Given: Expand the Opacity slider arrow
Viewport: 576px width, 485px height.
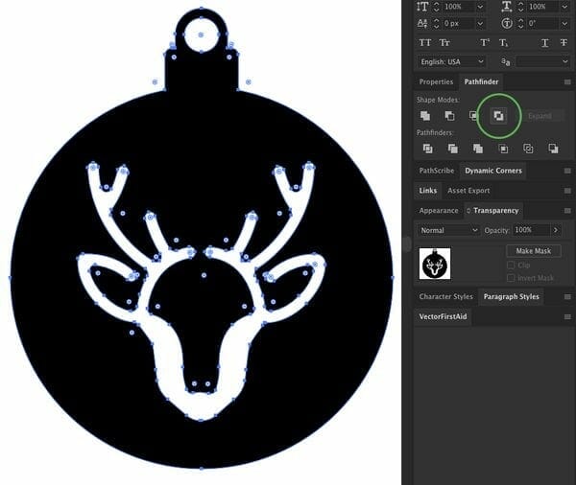Looking at the screenshot, I should (556, 230).
